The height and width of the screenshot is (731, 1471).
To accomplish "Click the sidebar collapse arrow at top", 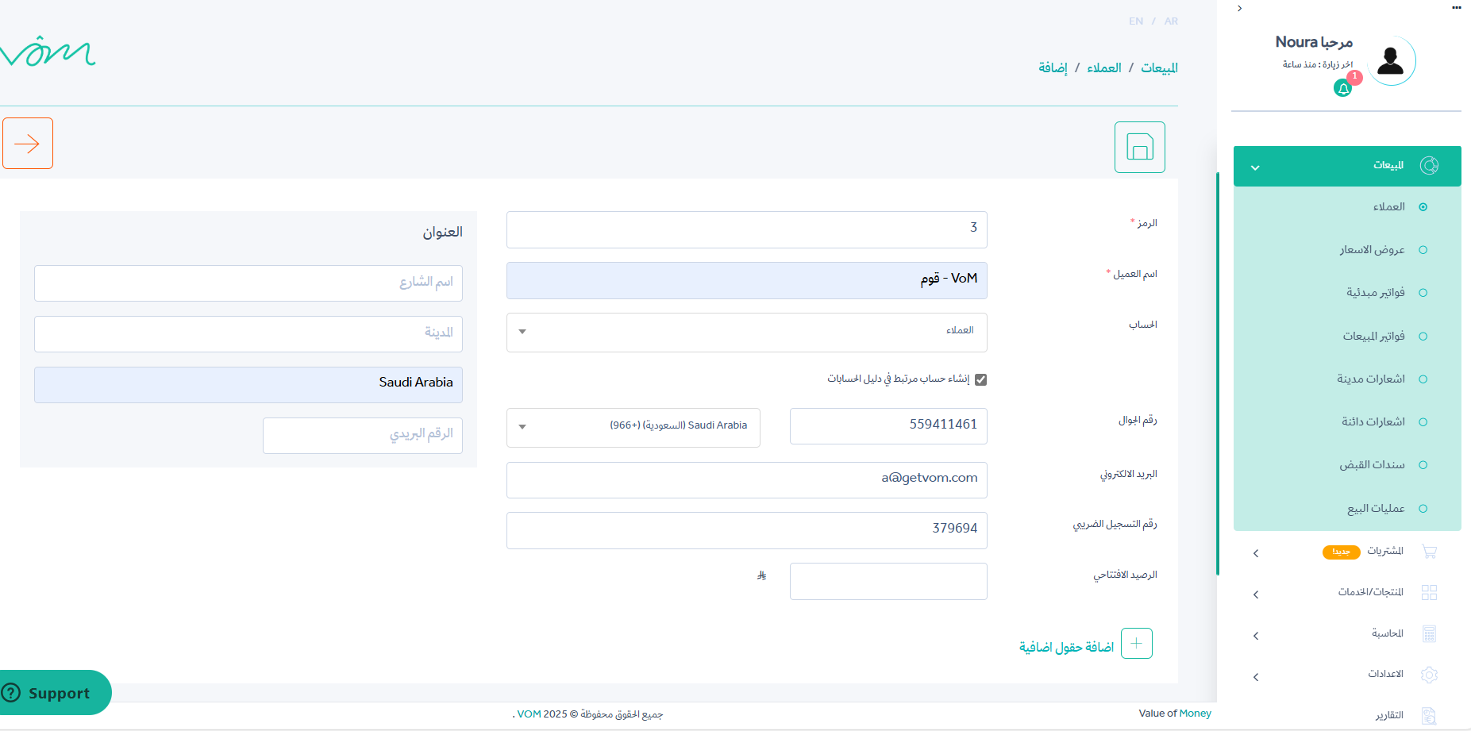I will tap(1240, 8).
